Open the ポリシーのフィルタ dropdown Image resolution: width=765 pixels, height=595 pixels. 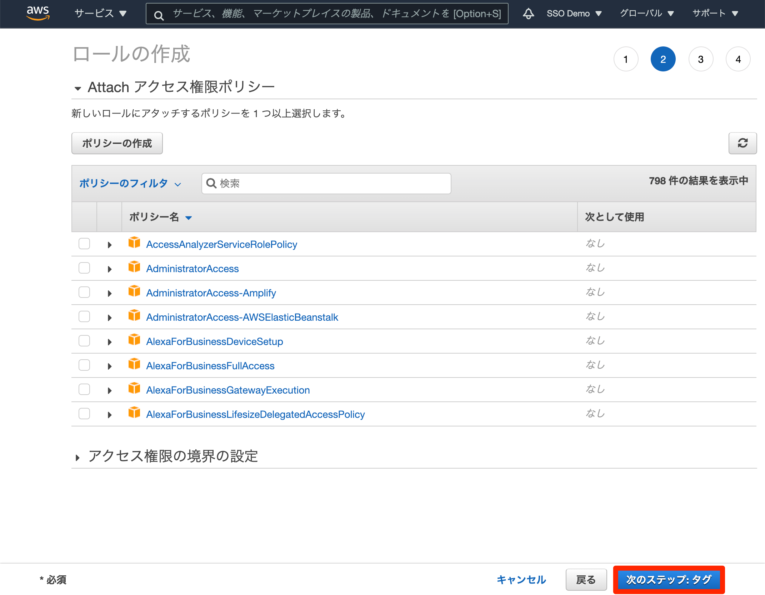[130, 184]
